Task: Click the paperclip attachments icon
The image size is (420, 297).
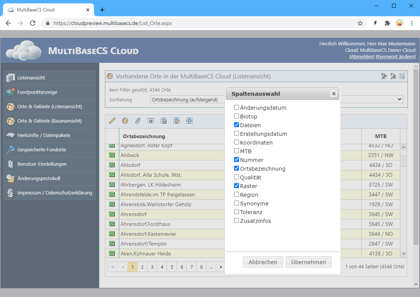Action: click(x=138, y=121)
